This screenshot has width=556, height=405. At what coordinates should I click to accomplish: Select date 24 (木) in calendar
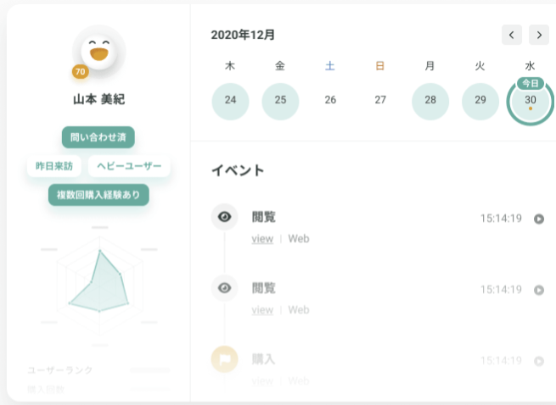(231, 102)
